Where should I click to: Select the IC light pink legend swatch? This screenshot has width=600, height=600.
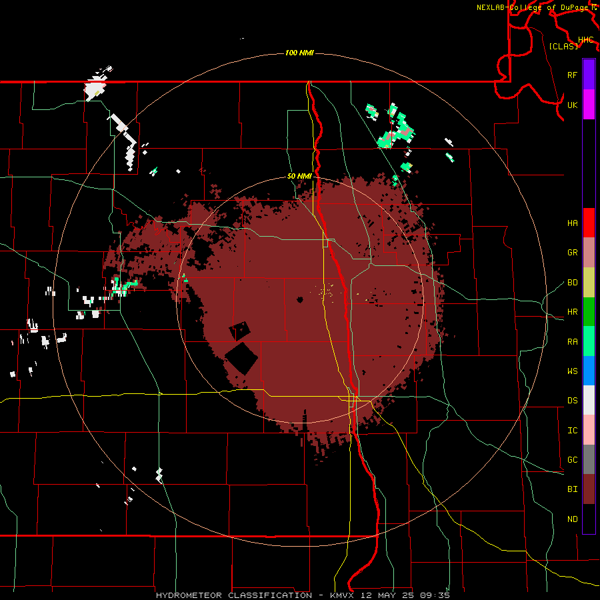click(x=589, y=430)
